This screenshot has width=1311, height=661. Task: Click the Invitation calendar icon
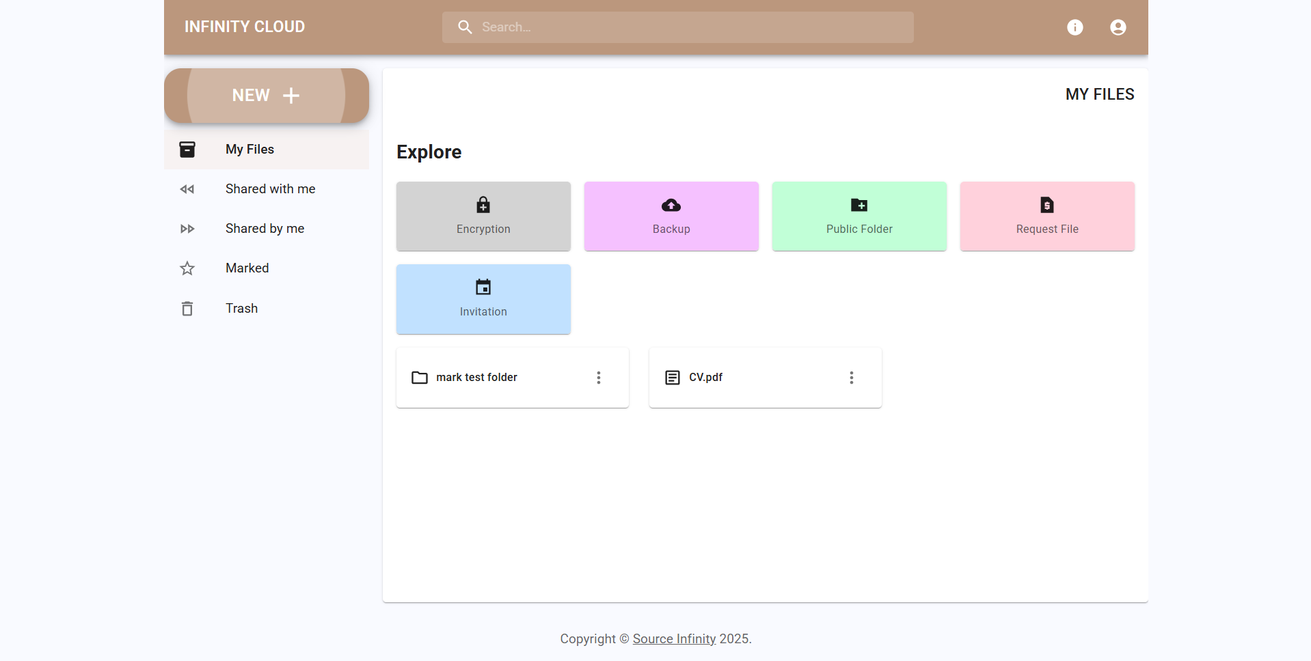pyautogui.click(x=483, y=287)
